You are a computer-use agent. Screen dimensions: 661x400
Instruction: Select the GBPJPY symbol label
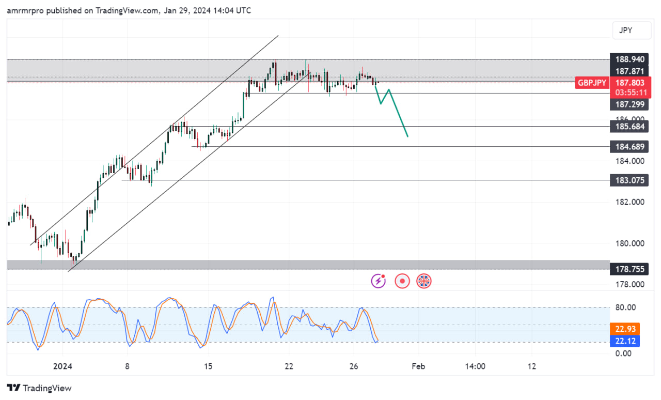592,83
